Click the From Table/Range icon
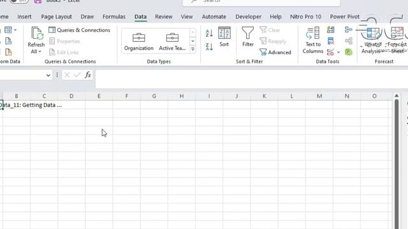Viewport: 408px width, 229px height. point(8,30)
